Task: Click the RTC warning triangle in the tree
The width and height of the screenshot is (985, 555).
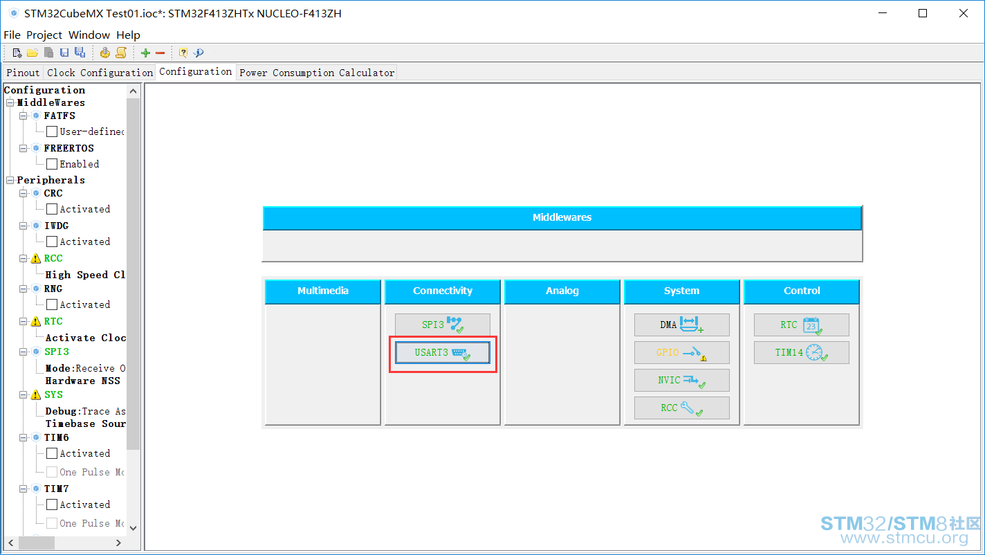Action: [x=36, y=321]
